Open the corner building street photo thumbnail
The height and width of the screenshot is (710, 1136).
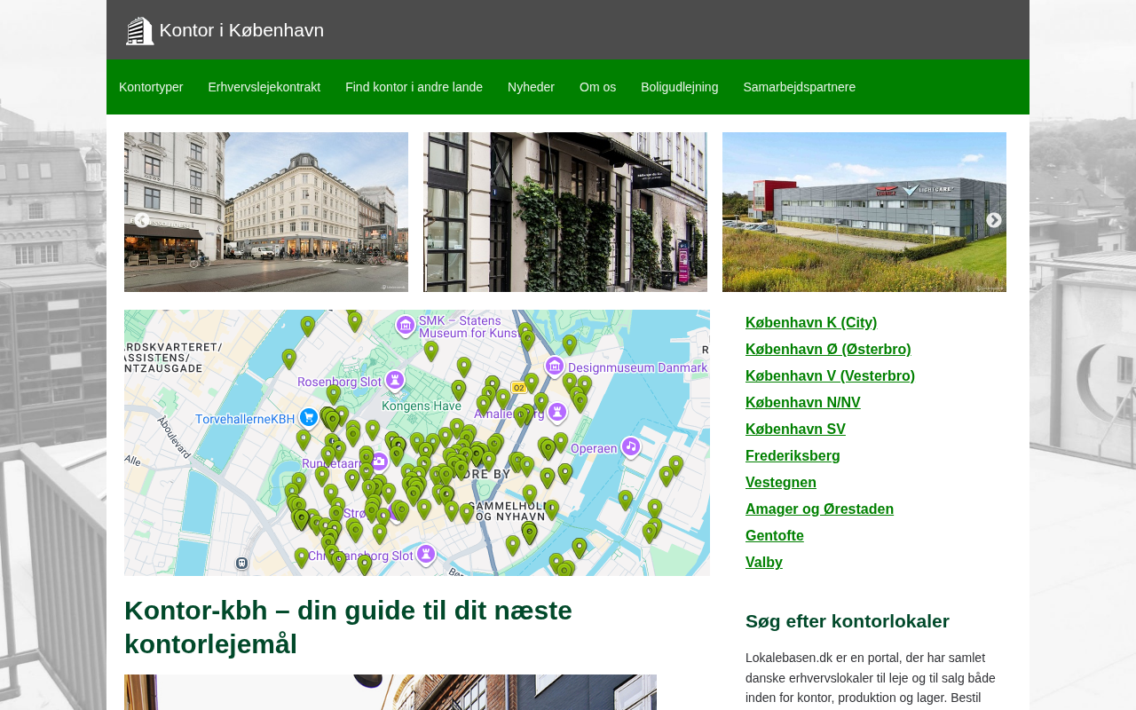266,212
